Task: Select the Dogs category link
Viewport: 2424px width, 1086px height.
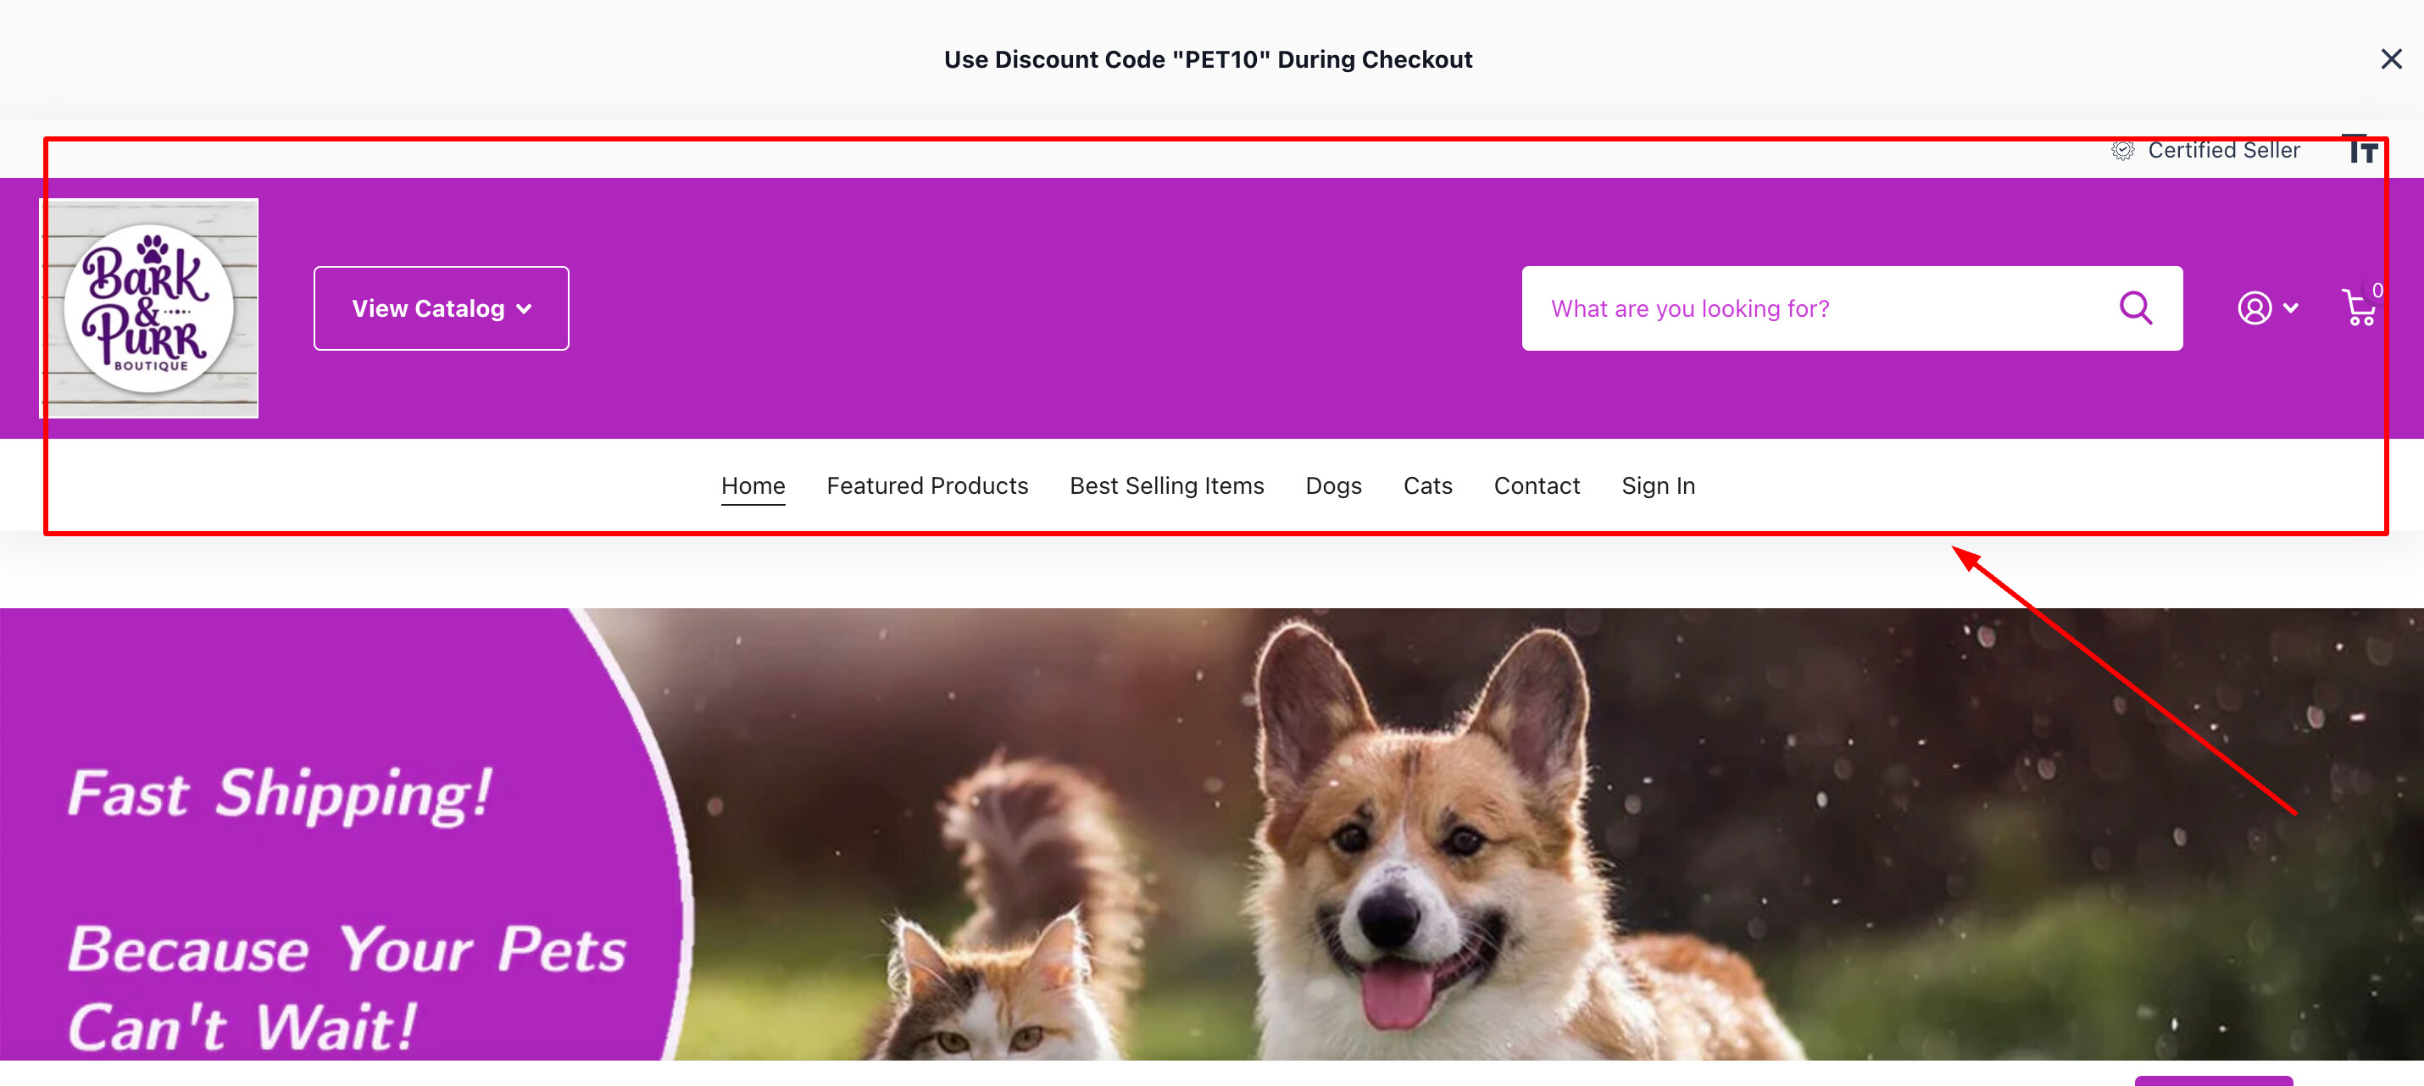Action: 1332,485
